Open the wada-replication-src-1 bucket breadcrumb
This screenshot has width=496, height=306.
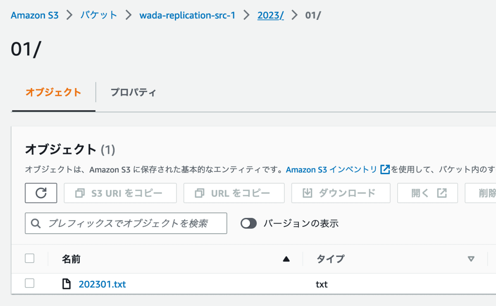[187, 15]
